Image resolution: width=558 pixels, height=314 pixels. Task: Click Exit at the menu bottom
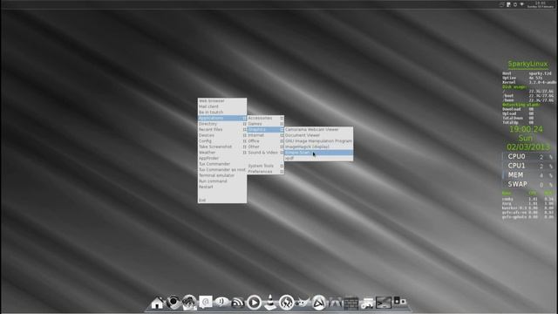pyautogui.click(x=222, y=200)
